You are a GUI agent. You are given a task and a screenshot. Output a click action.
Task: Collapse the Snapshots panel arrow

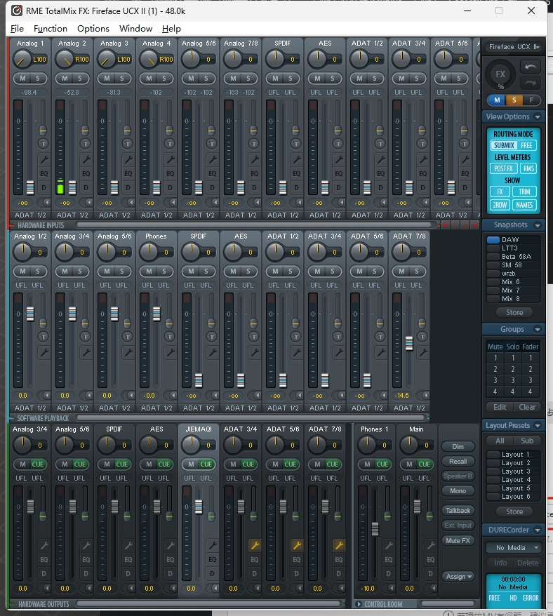click(x=538, y=225)
